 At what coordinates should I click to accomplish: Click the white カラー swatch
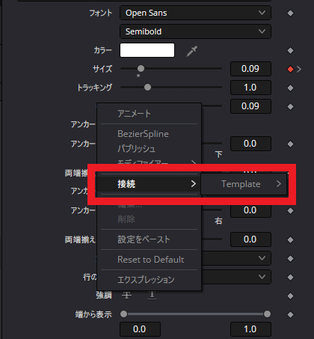click(147, 50)
